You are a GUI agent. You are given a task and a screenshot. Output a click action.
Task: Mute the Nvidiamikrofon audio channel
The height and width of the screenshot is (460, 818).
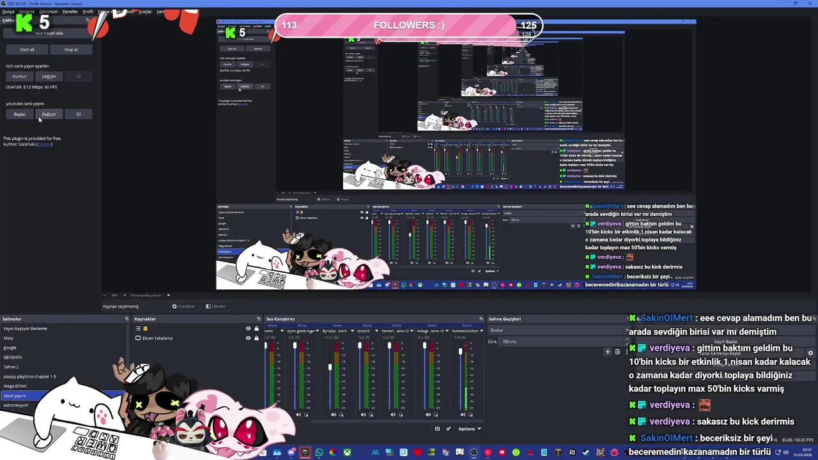point(463,415)
